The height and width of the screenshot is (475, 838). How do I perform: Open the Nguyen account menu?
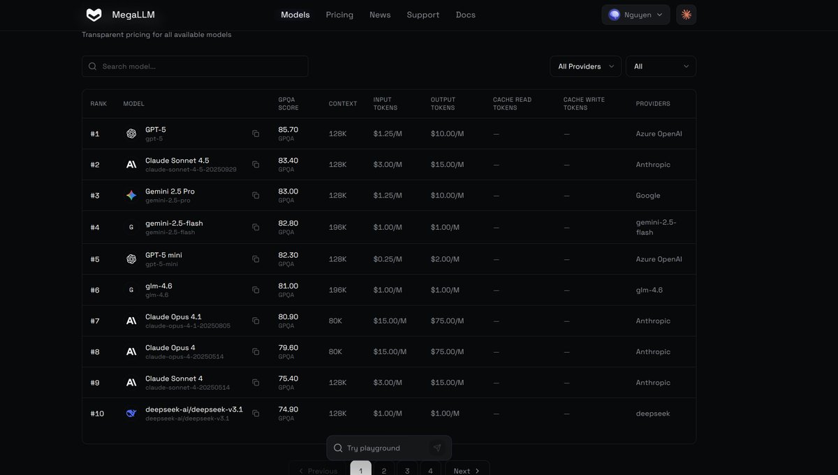point(635,15)
